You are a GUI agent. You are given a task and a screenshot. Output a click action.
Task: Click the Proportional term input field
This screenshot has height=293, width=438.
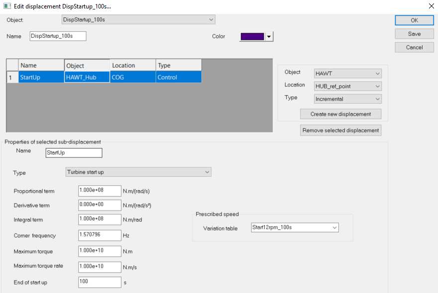point(100,191)
